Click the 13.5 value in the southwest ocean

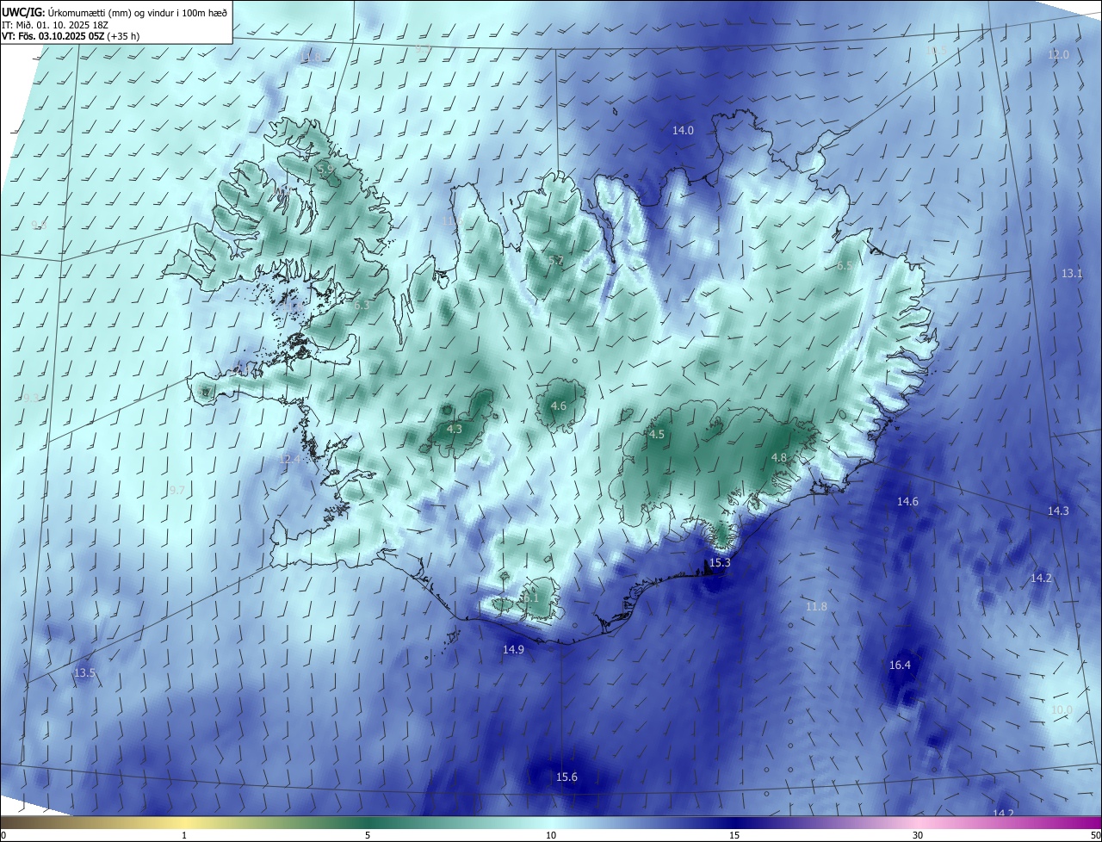pos(84,672)
